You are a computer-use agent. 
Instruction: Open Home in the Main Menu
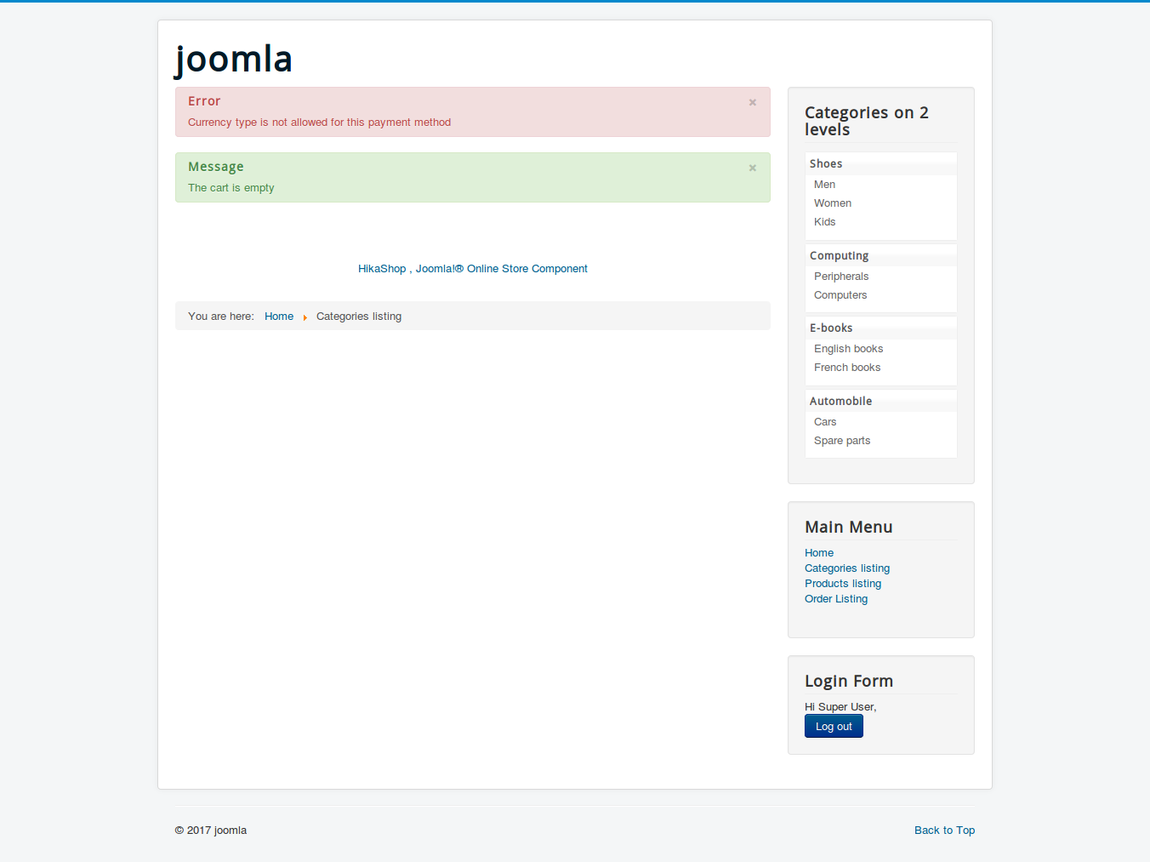pos(819,553)
